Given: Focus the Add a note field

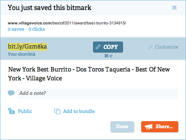Looking at the screenshot, I should [97, 94].
